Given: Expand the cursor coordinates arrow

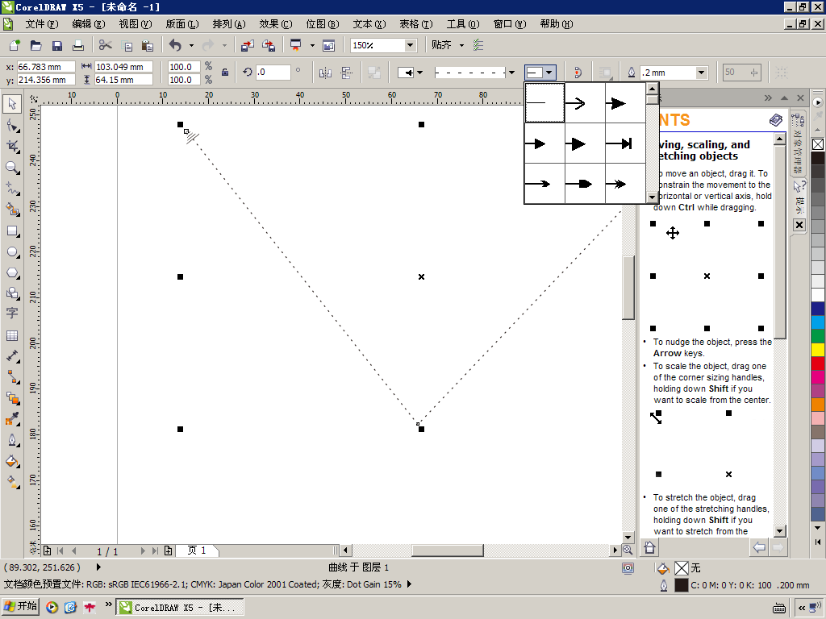Looking at the screenshot, I should [x=98, y=567].
